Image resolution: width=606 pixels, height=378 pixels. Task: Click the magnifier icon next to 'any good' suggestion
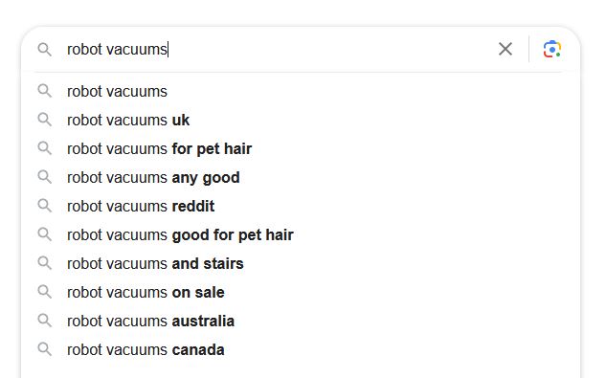click(44, 177)
